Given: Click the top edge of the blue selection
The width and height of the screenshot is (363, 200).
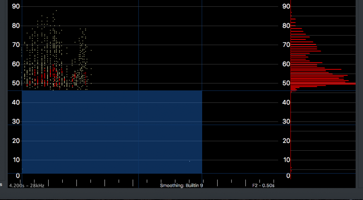Looking at the screenshot, I should 112,90.
